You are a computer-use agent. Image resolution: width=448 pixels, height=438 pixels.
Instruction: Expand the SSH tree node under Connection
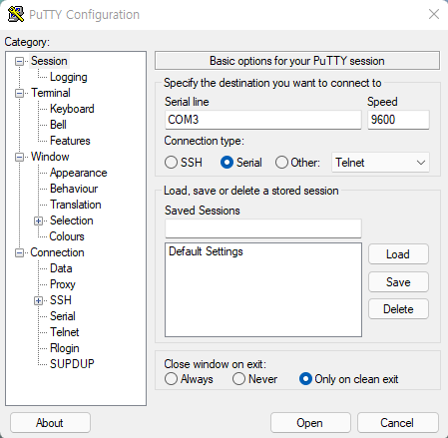click(39, 300)
